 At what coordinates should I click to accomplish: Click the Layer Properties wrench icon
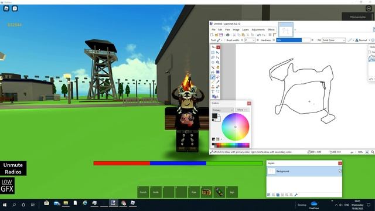pos(296,195)
